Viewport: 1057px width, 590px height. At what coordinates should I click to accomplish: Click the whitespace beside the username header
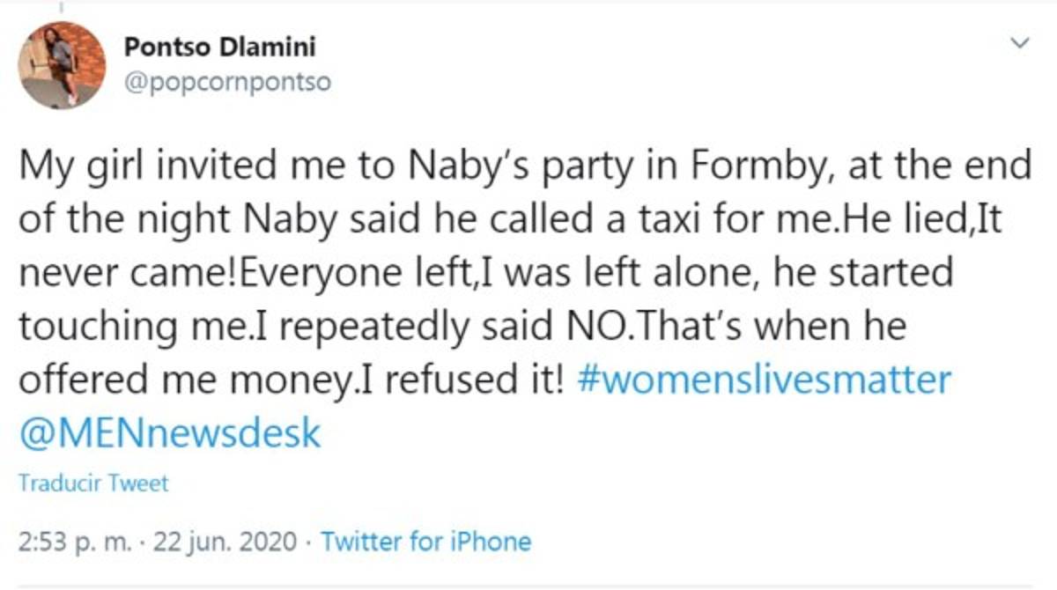(617, 62)
